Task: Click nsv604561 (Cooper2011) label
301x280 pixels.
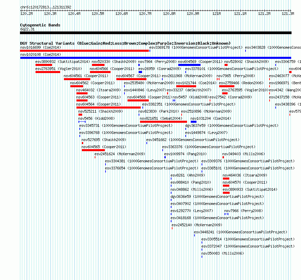Action: pyautogui.click(x=86, y=76)
